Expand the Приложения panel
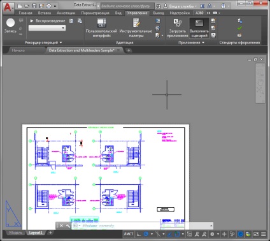 [x=191, y=43]
